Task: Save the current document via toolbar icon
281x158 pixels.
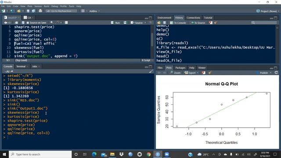Action: click(28, 11)
